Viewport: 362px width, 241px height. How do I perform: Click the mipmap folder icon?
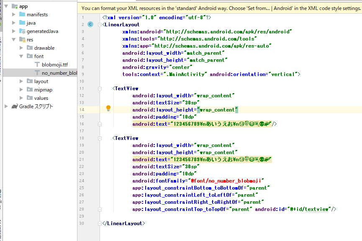pyautogui.click(x=30, y=89)
